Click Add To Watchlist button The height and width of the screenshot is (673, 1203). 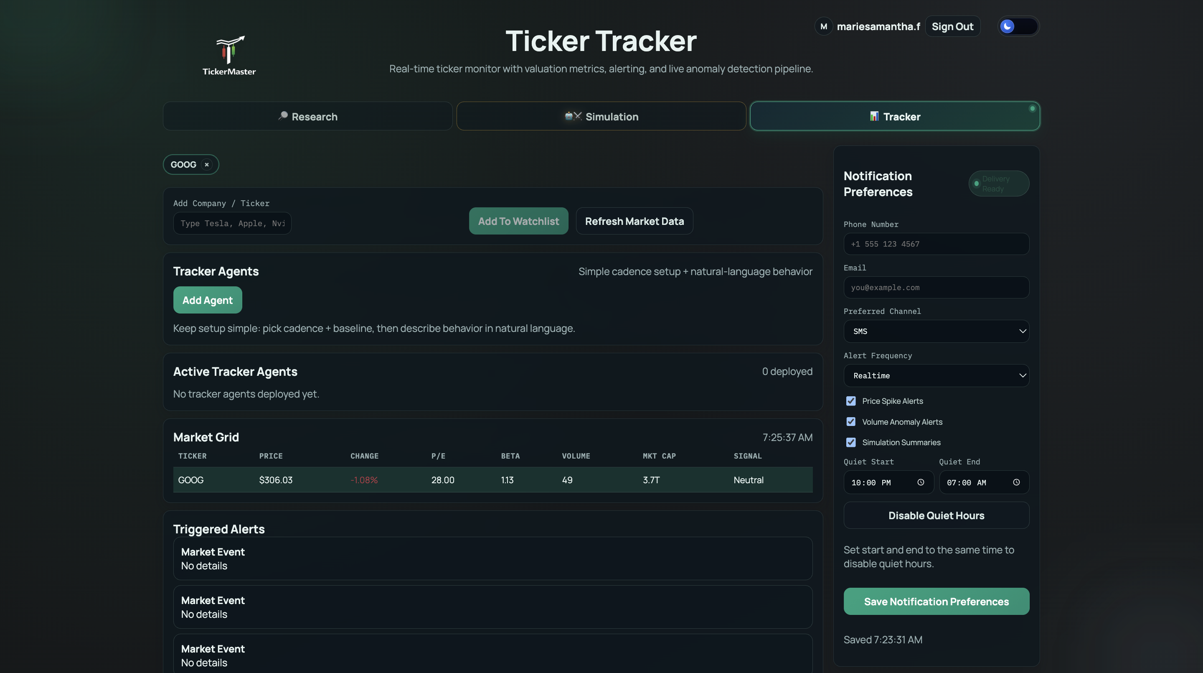pos(518,222)
